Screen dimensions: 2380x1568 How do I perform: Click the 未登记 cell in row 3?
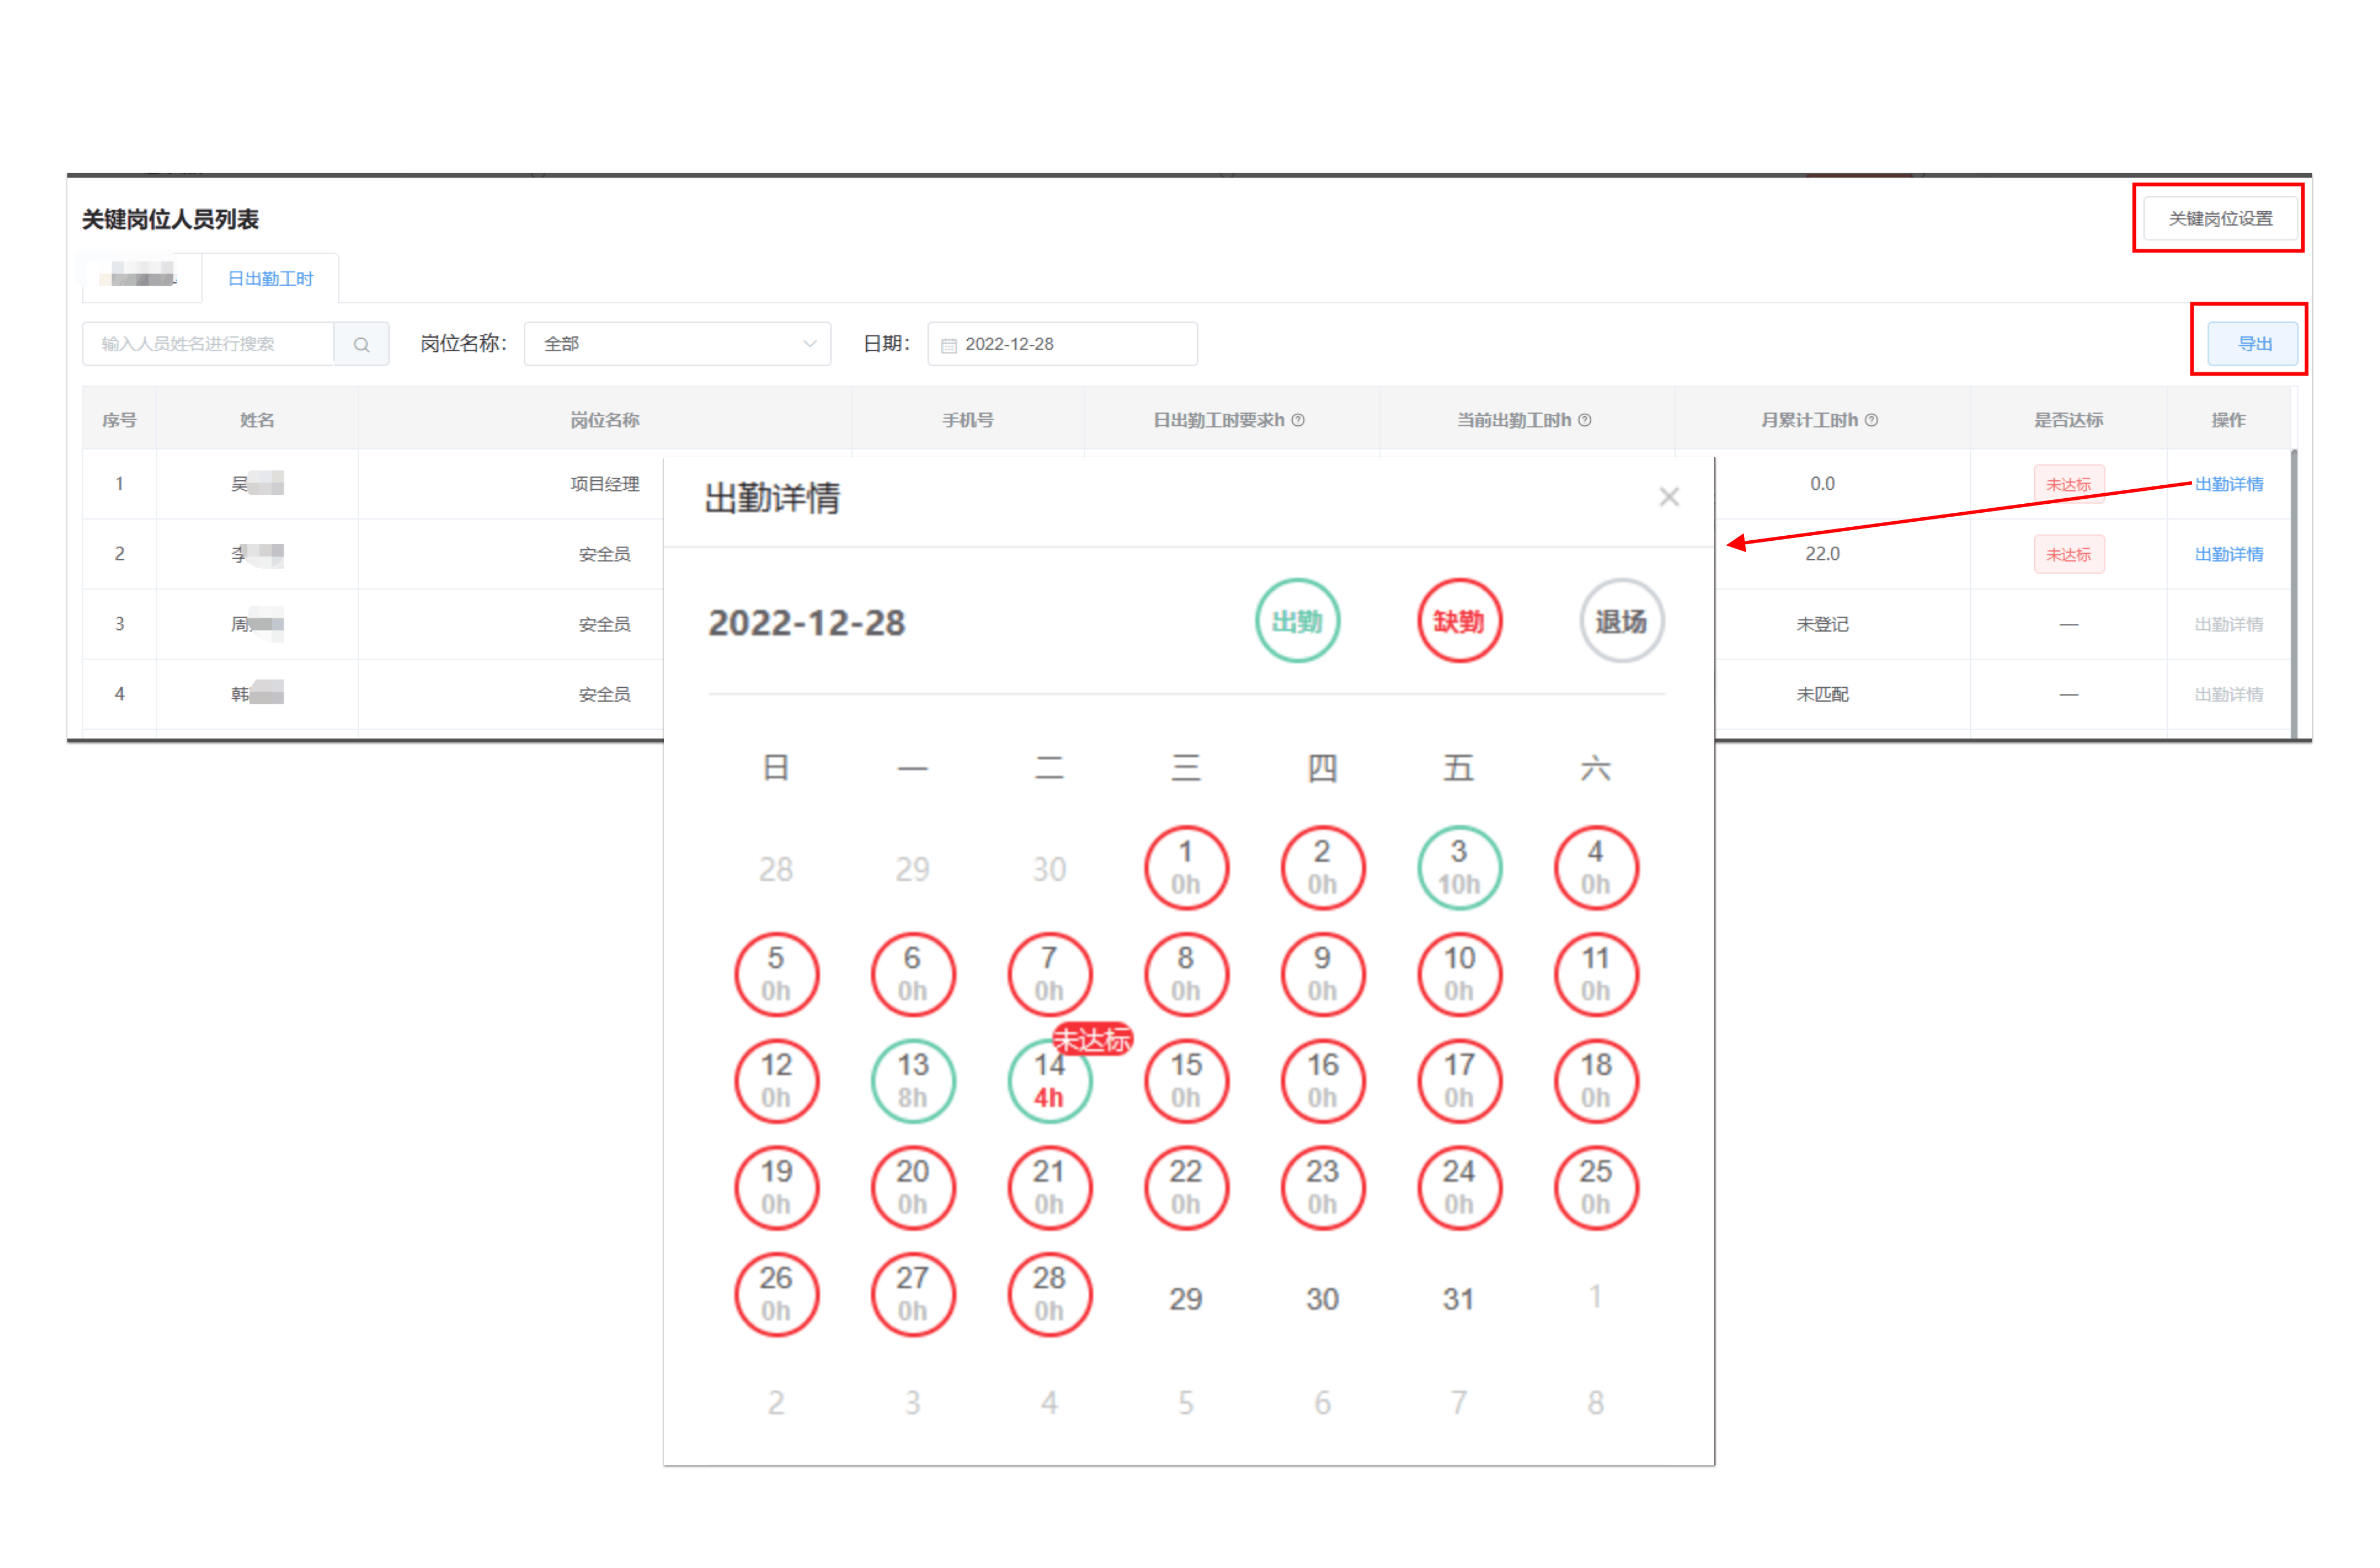point(1821,624)
